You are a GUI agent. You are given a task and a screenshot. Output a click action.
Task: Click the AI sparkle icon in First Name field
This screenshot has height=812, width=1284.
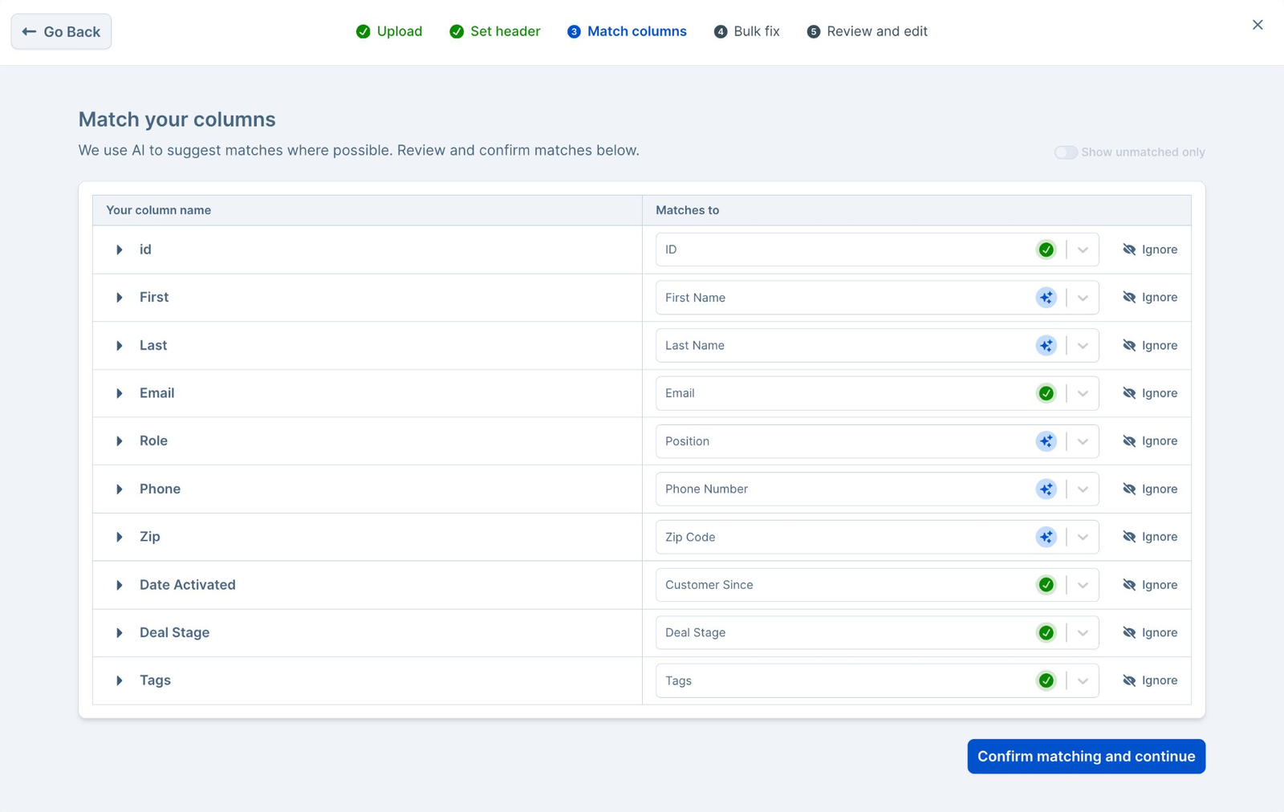[x=1046, y=298]
